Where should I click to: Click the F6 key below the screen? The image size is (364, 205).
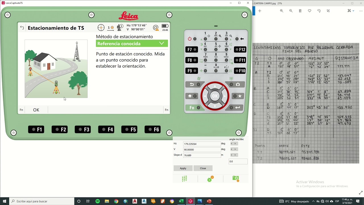153,130
